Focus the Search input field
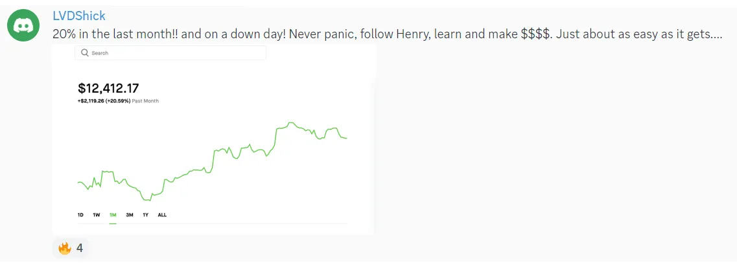The height and width of the screenshot is (276, 737). pos(175,52)
